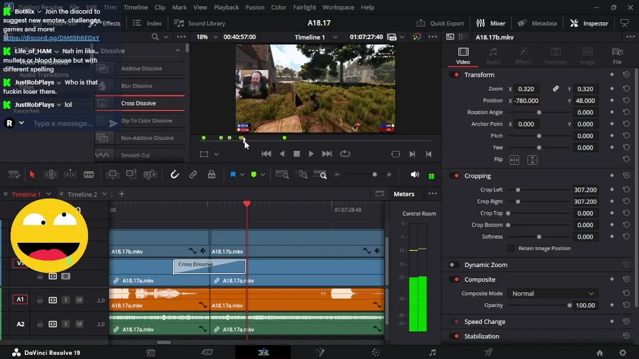The width and height of the screenshot is (639, 359).
Task: Open the Playback menu
Action: pos(226,7)
